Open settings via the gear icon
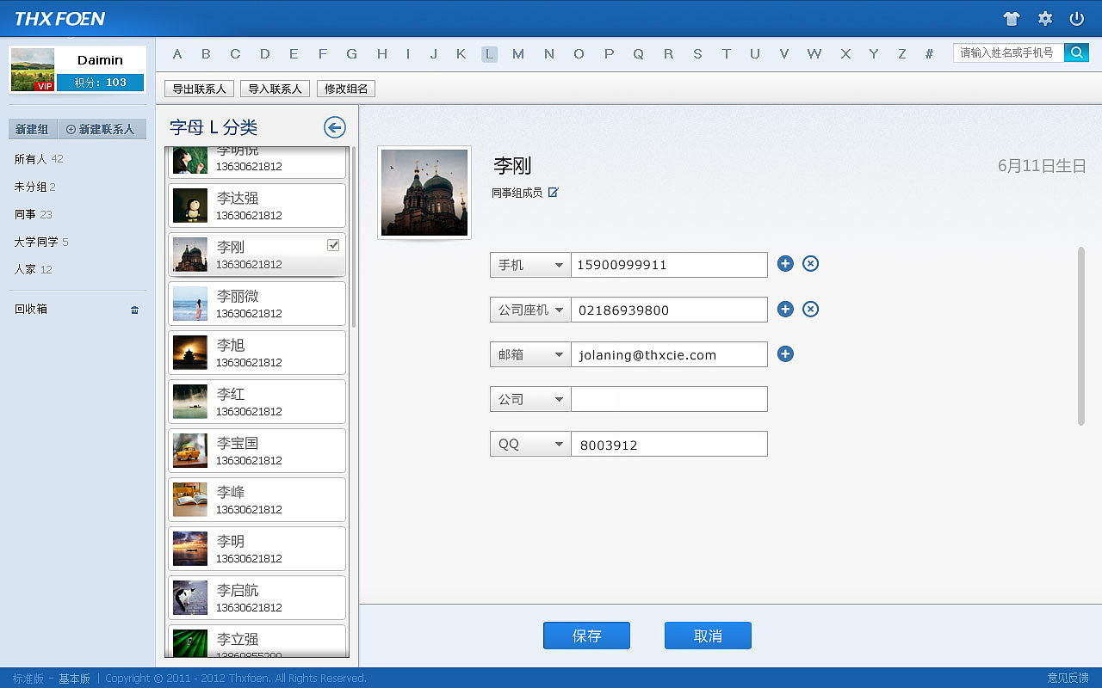 (1044, 18)
